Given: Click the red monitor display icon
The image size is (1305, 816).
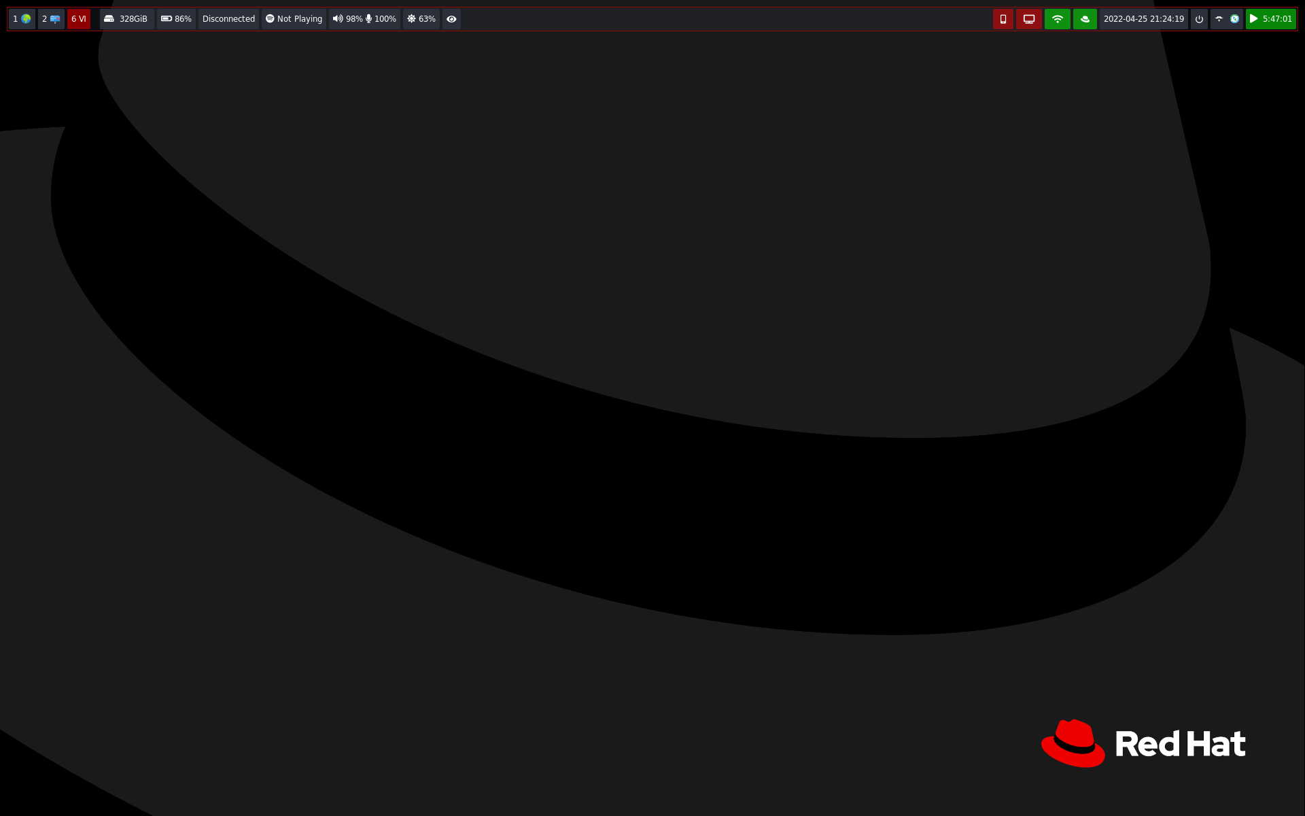Looking at the screenshot, I should (1028, 19).
